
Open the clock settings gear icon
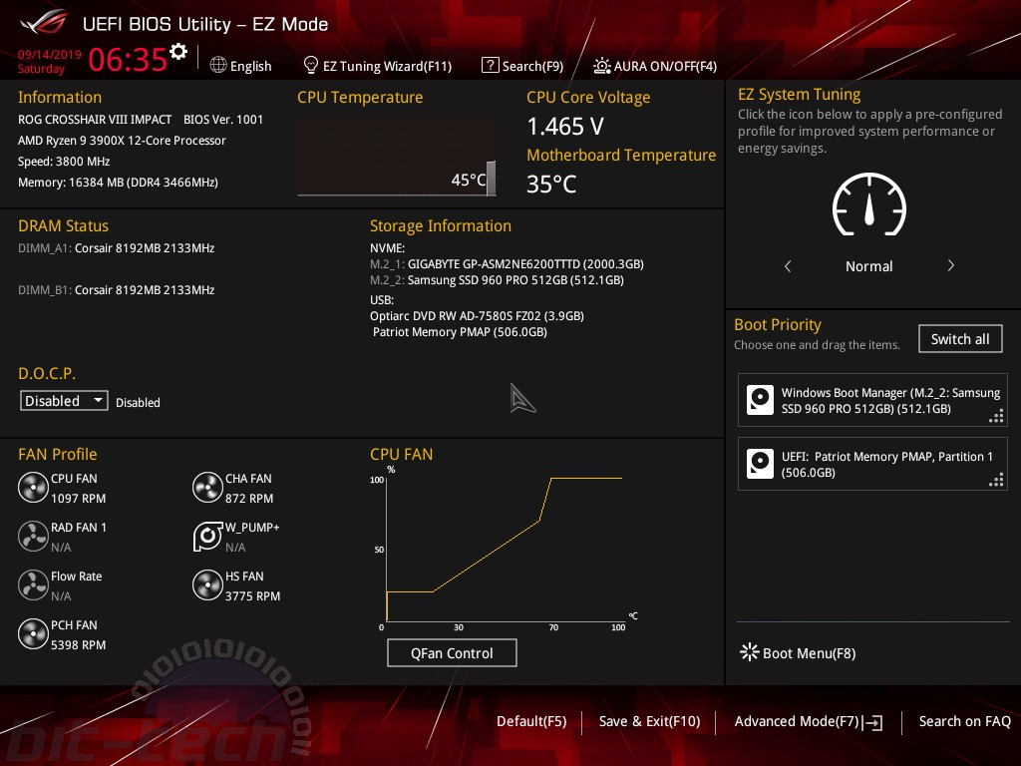(178, 52)
